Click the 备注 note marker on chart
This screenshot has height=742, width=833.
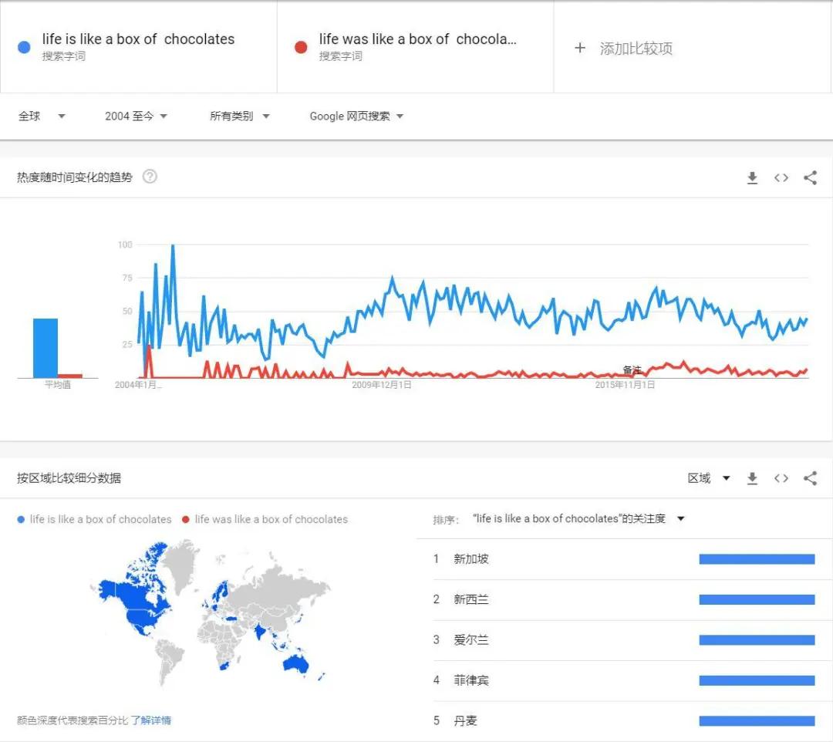[x=632, y=370]
